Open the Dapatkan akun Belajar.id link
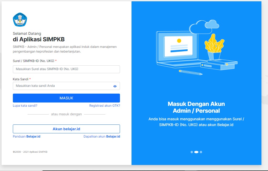Image resolution: width=268 pixels, height=171 pixels. (x=102, y=136)
